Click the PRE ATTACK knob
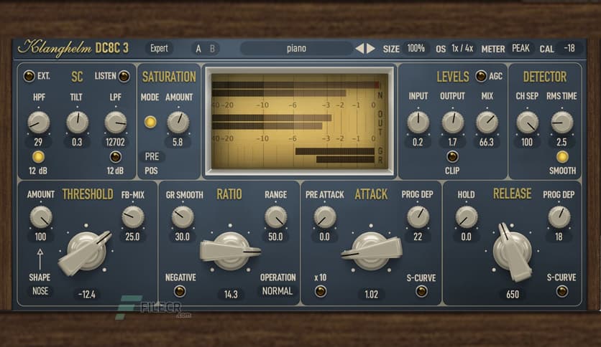601x347 pixels. [x=325, y=217]
